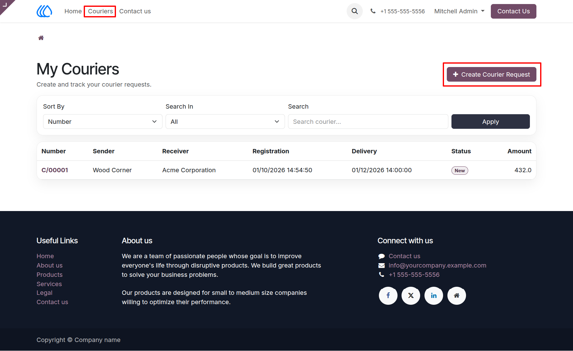Click the info@yourcompany.example.com email link
Image resolution: width=573 pixels, height=351 pixels.
pos(438,265)
